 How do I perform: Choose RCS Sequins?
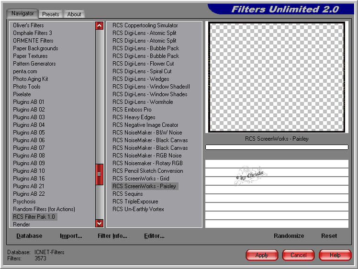point(128,194)
